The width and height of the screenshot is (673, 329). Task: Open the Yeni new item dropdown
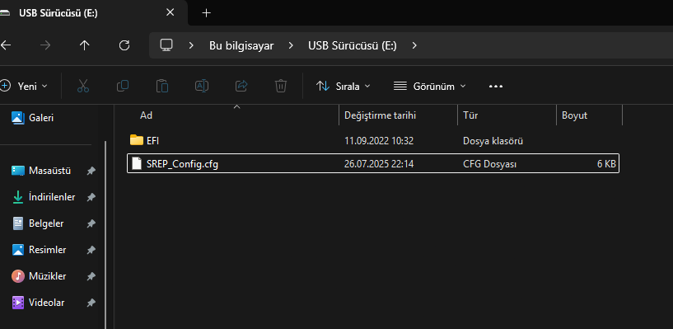click(24, 86)
